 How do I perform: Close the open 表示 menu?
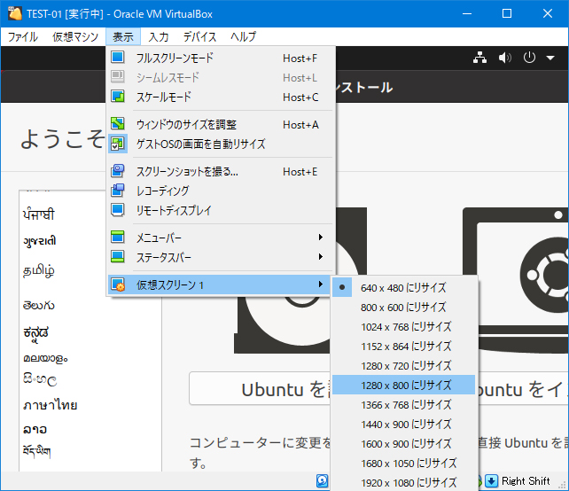point(123,36)
